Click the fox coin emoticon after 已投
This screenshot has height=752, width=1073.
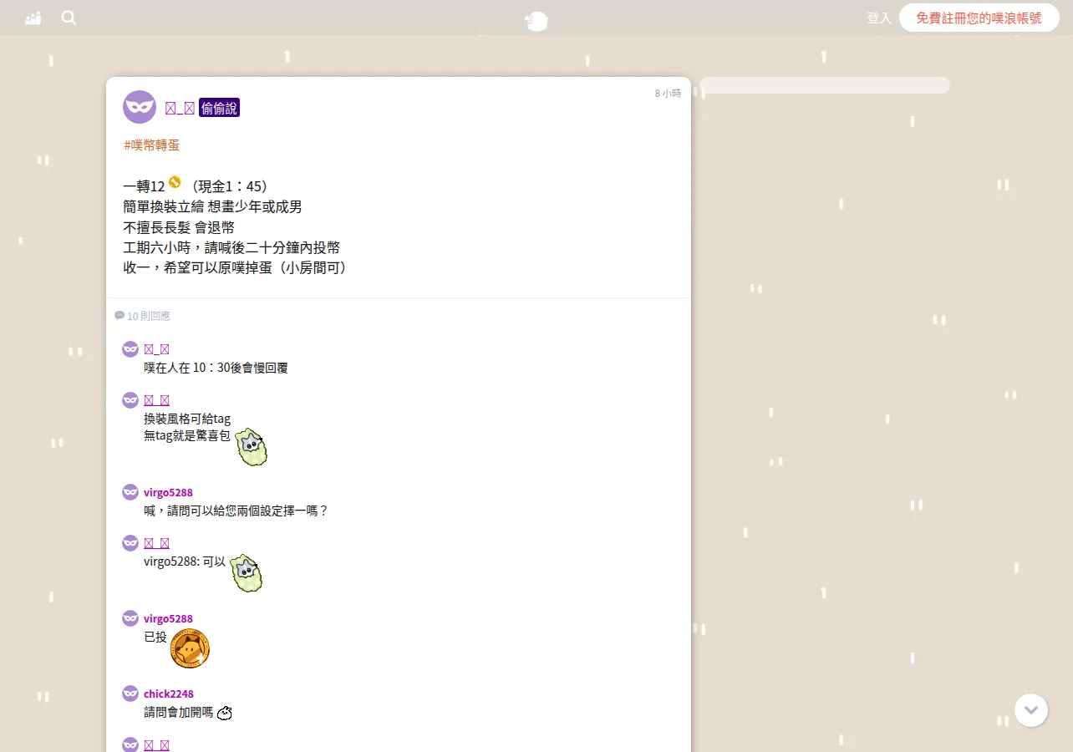pos(190,648)
